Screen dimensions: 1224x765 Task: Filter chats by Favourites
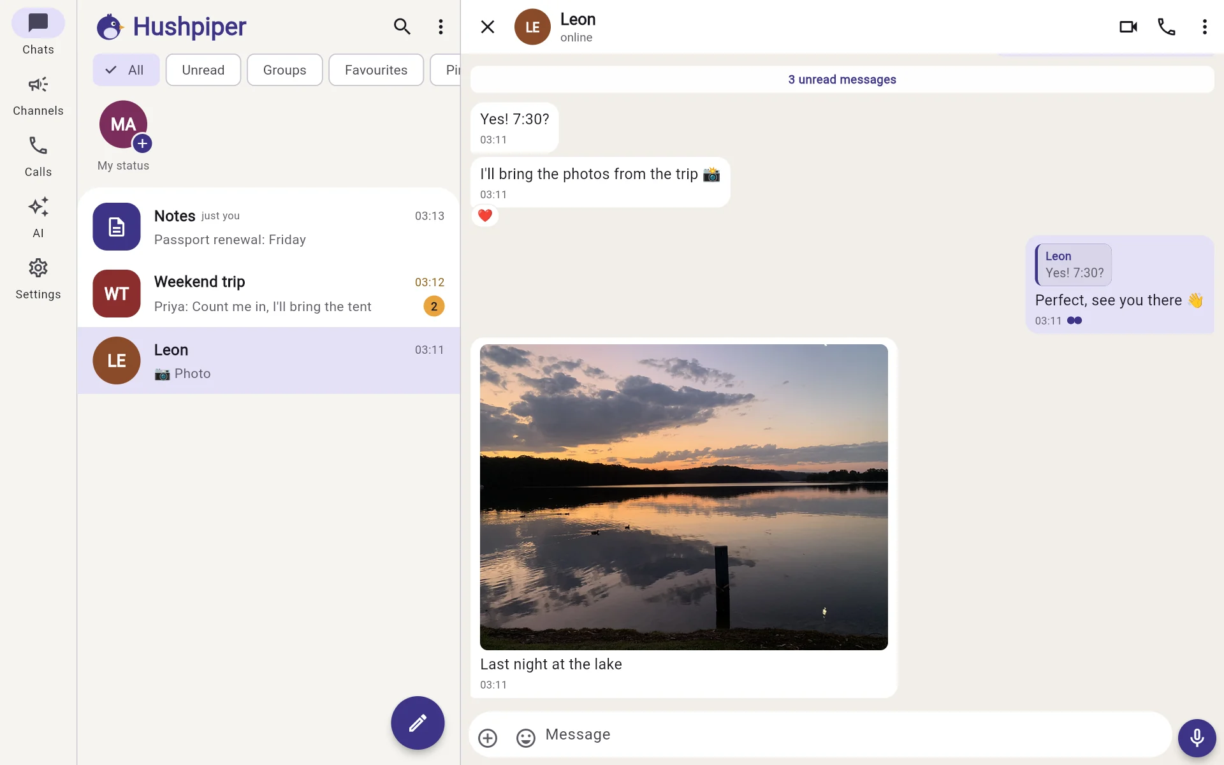(376, 70)
